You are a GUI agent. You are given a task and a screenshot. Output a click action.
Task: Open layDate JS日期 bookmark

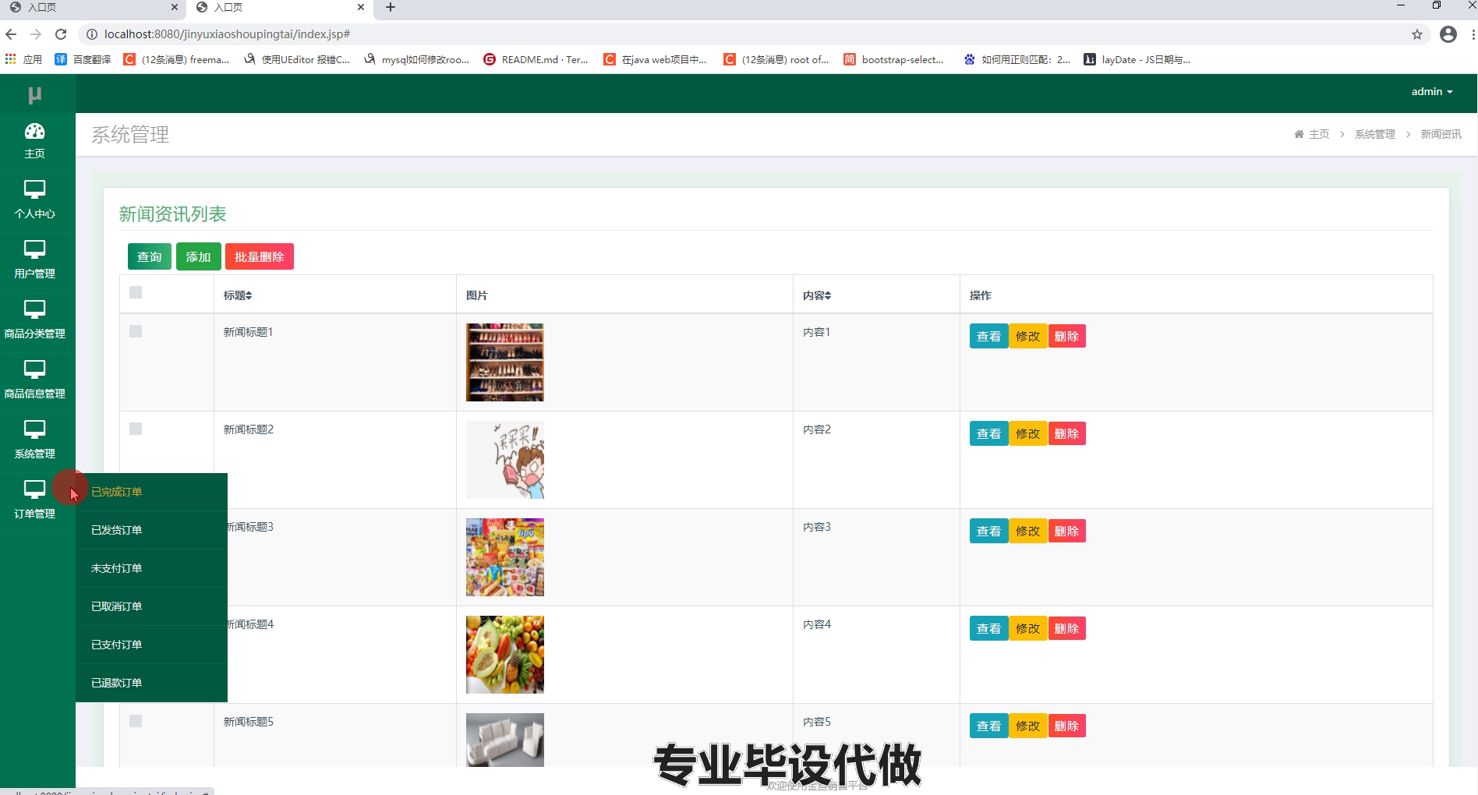(1137, 59)
